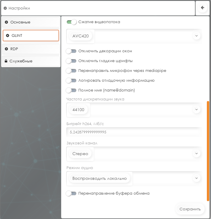Switch to the Основные settings tab
Image resolution: width=211 pixels, height=219 pixels.
[31, 22]
